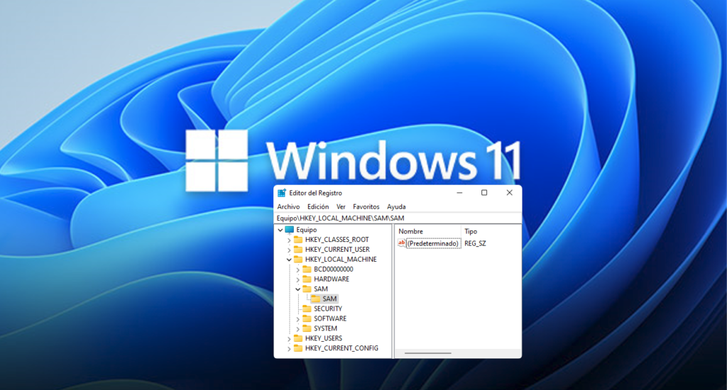Select the HKEY_USERS label
Image resolution: width=727 pixels, height=390 pixels.
(324, 338)
